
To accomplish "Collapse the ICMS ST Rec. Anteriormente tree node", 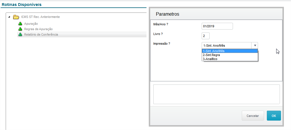I will tap(9, 17).
